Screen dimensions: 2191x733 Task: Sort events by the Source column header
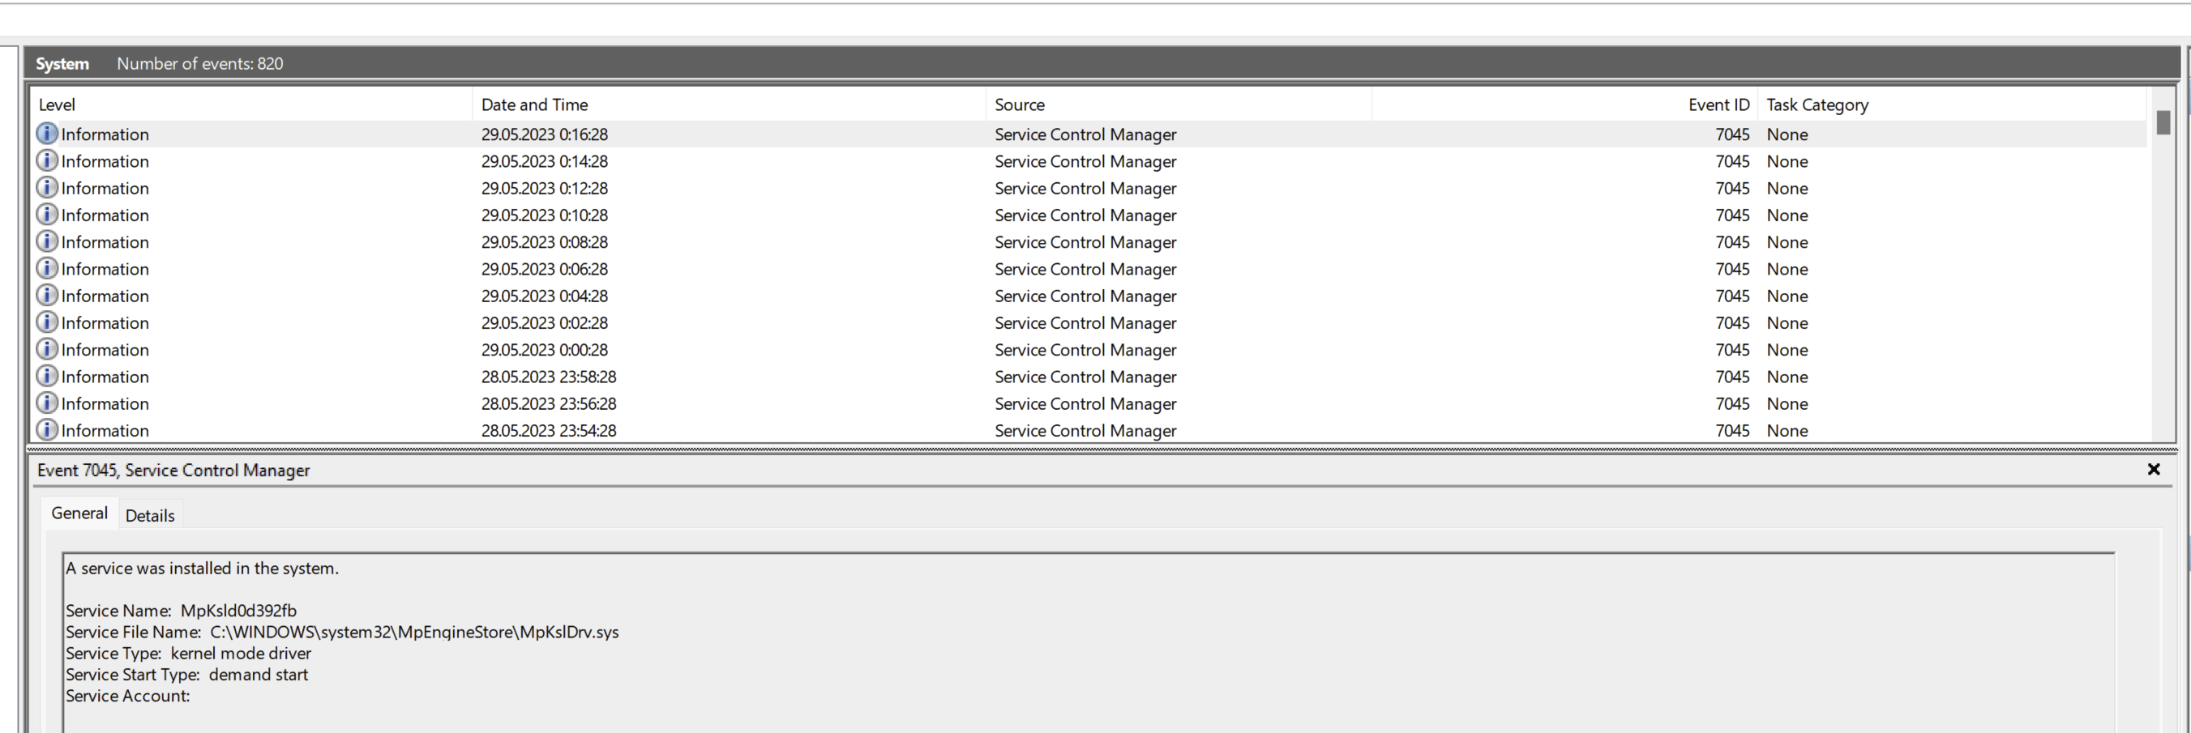tap(1179, 104)
